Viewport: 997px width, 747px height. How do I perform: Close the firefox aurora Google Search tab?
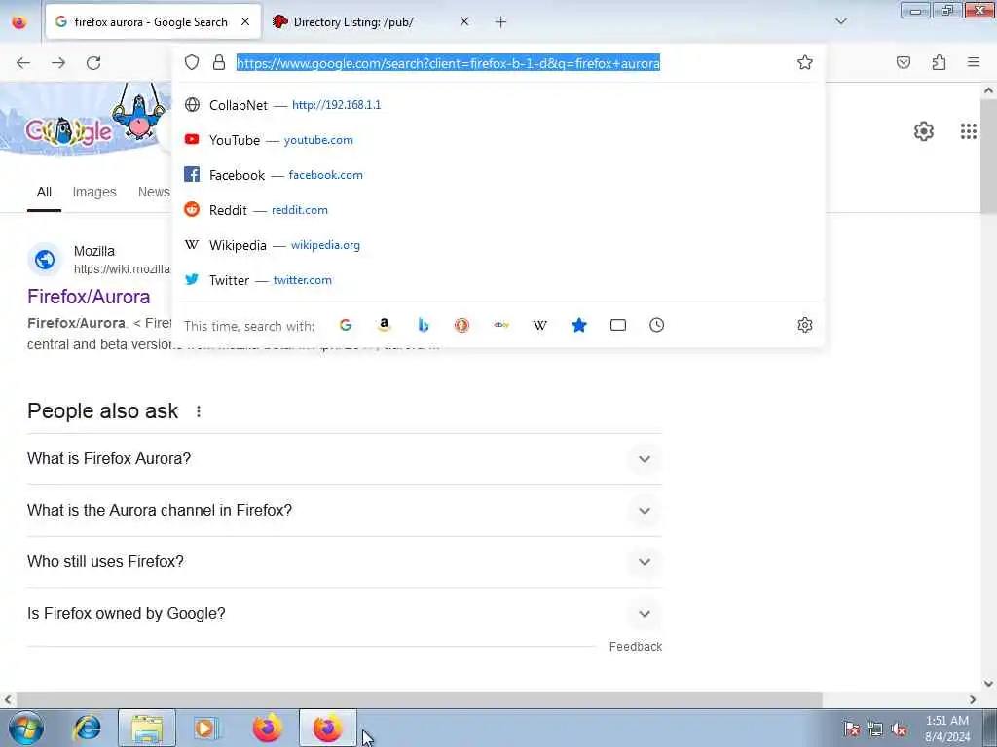point(245,21)
